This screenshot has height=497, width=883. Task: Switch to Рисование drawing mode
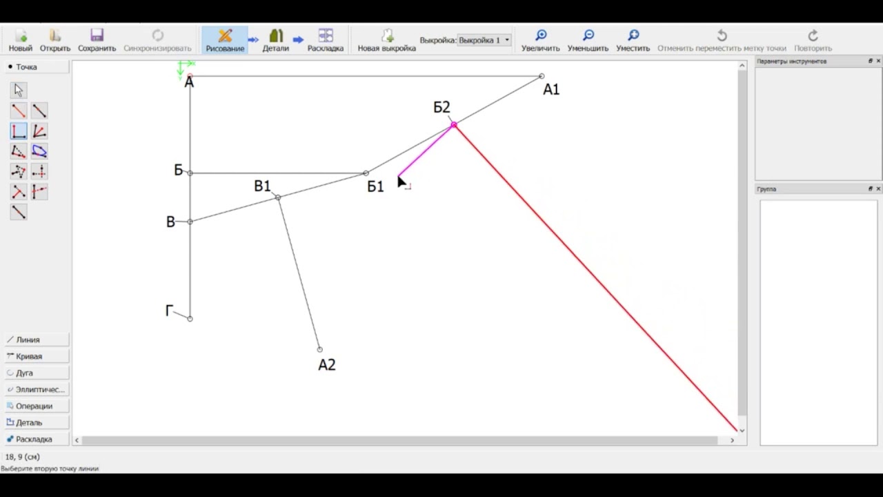click(225, 41)
